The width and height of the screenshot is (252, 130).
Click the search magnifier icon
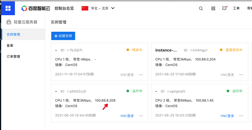[x=201, y=8]
